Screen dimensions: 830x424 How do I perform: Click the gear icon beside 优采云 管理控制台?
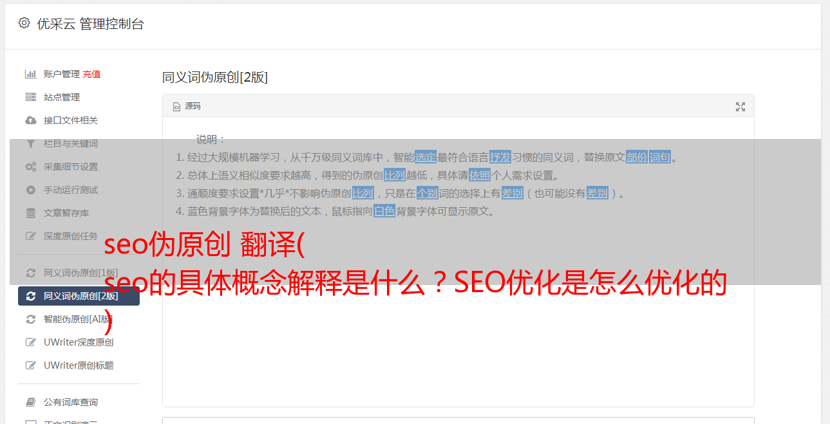click(x=24, y=23)
